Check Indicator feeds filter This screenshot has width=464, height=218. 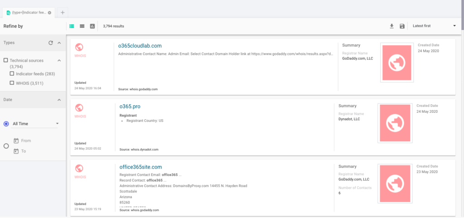coord(12,74)
